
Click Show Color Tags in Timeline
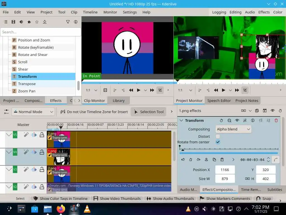tap(60, 198)
